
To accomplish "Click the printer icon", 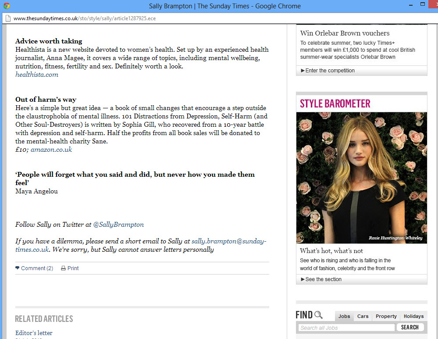I will click(64, 268).
